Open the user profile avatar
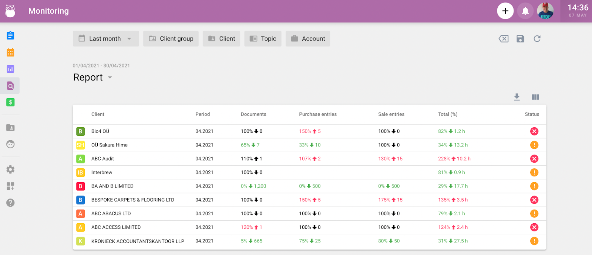The height and width of the screenshot is (255, 592). click(545, 11)
